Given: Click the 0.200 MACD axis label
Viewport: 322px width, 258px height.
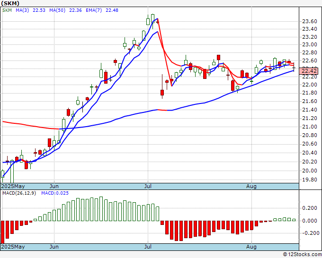Looking at the screenshot, I should (310, 208).
